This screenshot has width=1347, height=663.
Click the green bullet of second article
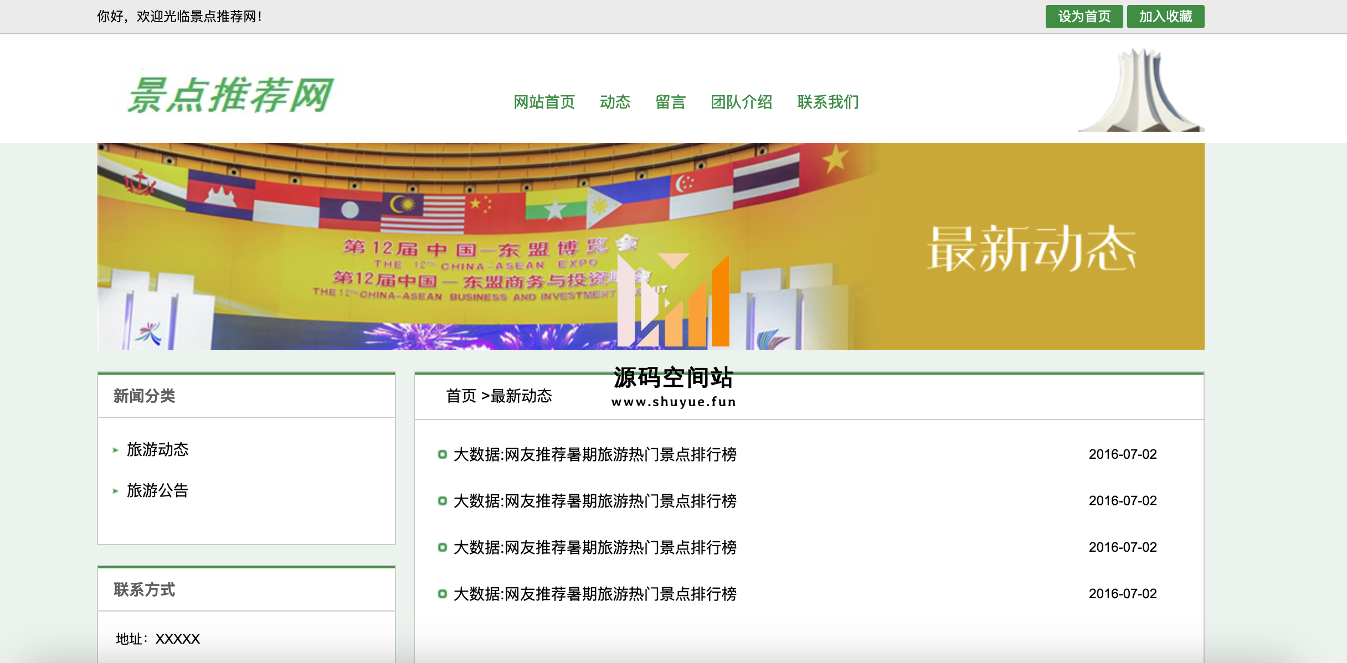pyautogui.click(x=442, y=501)
